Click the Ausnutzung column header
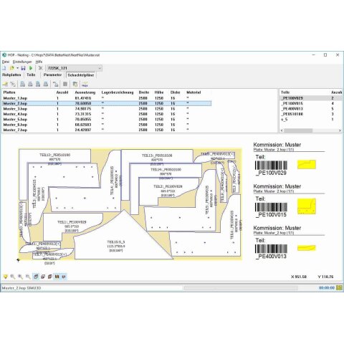344x344 pixels. [x=85, y=92]
